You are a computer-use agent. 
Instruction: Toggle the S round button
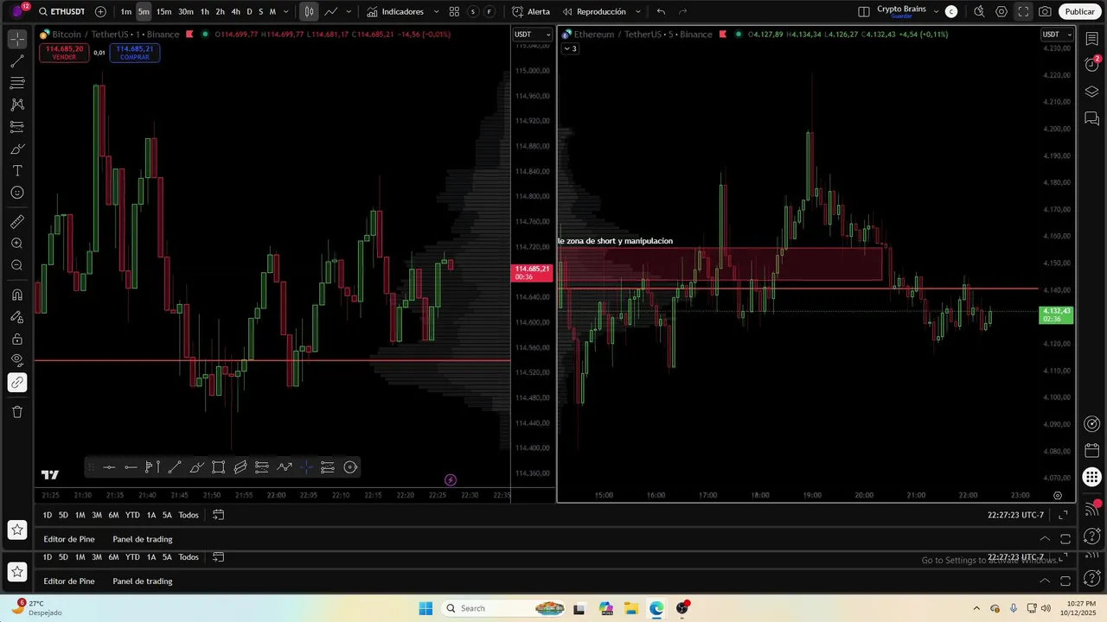(x=472, y=11)
